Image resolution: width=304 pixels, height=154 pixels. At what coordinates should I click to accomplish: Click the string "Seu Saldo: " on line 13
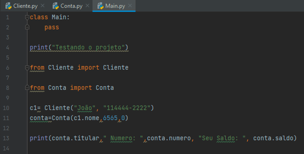click(222, 138)
